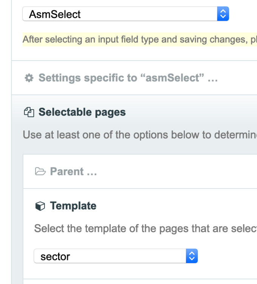Click the "AsmSelect" text in top select
The image size is (257, 284).
(x=55, y=14)
